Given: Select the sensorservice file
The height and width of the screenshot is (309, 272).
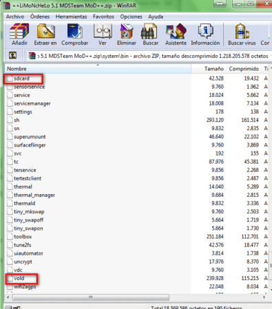Looking at the screenshot, I should [29, 87].
